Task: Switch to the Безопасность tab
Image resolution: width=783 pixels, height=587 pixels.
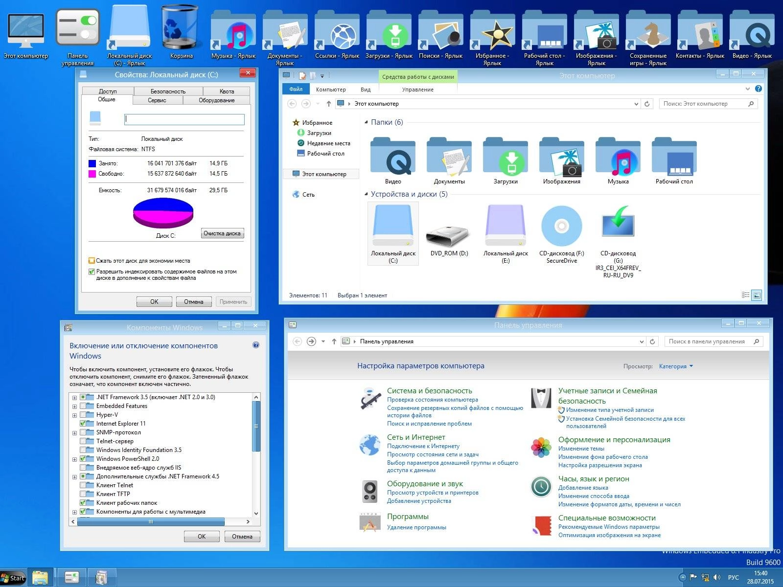Action: pos(168,91)
